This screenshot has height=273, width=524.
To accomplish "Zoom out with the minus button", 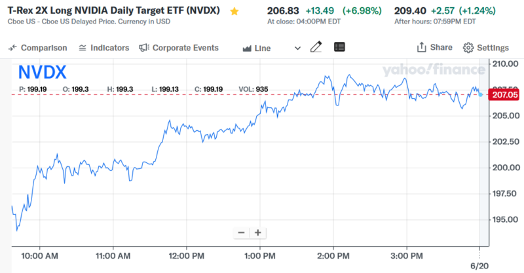I will [x=241, y=232].
